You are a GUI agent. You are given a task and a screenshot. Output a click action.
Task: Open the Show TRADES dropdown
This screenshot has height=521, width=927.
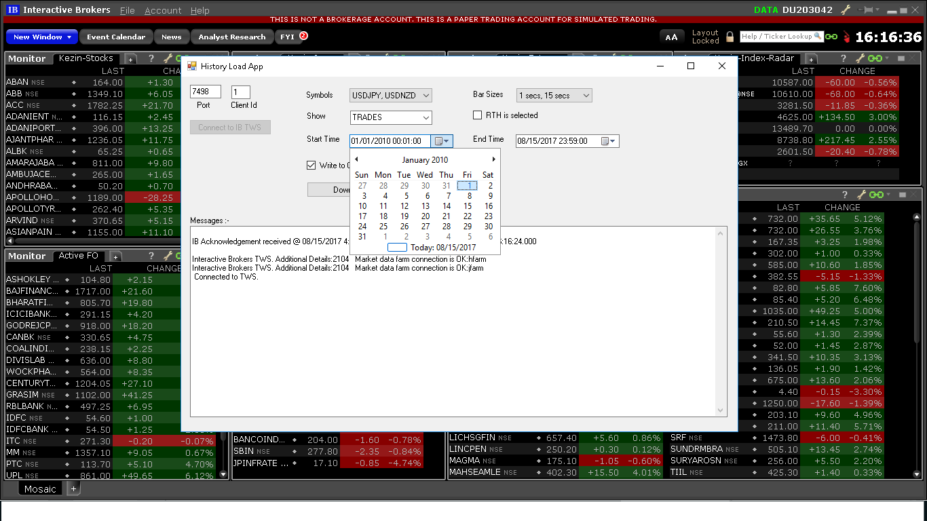tap(391, 117)
